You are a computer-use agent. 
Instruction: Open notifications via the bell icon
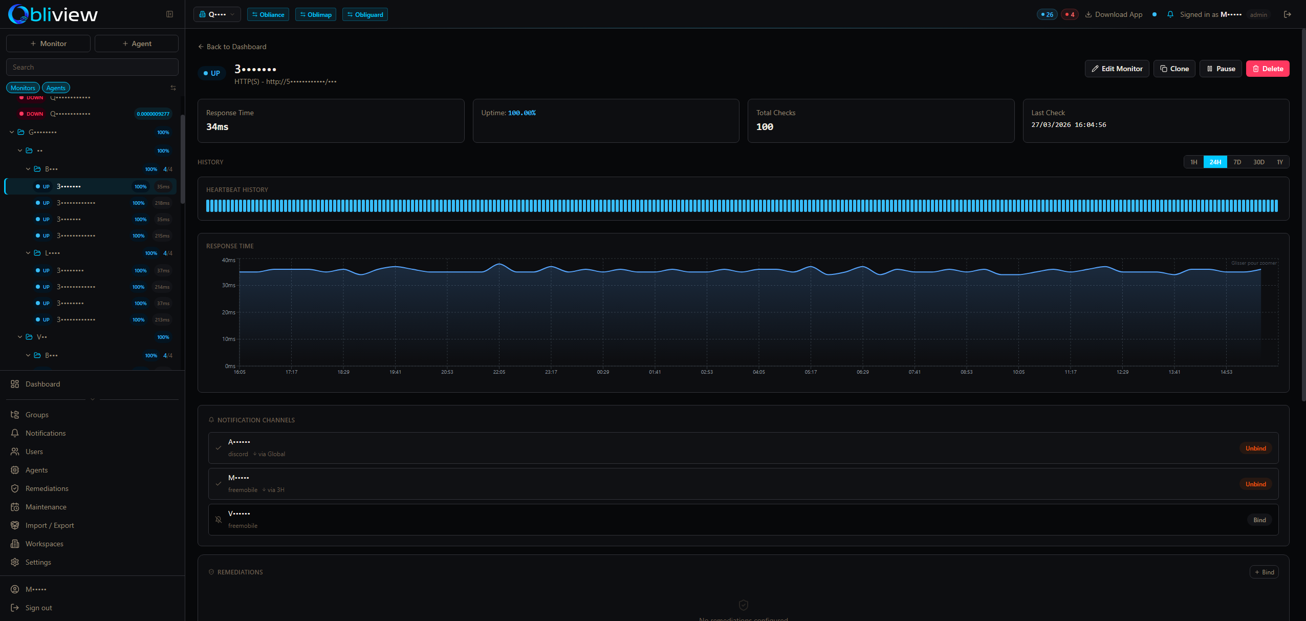pos(1170,14)
